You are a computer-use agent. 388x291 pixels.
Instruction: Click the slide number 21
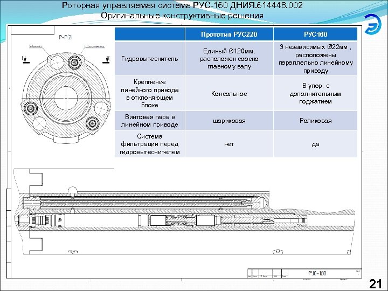click(376, 284)
